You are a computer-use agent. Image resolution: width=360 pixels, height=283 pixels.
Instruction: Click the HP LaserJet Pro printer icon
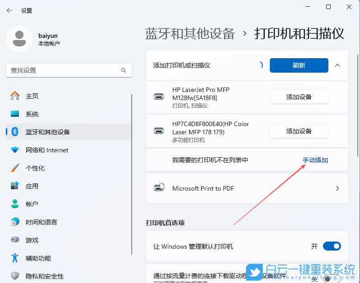tap(159, 97)
